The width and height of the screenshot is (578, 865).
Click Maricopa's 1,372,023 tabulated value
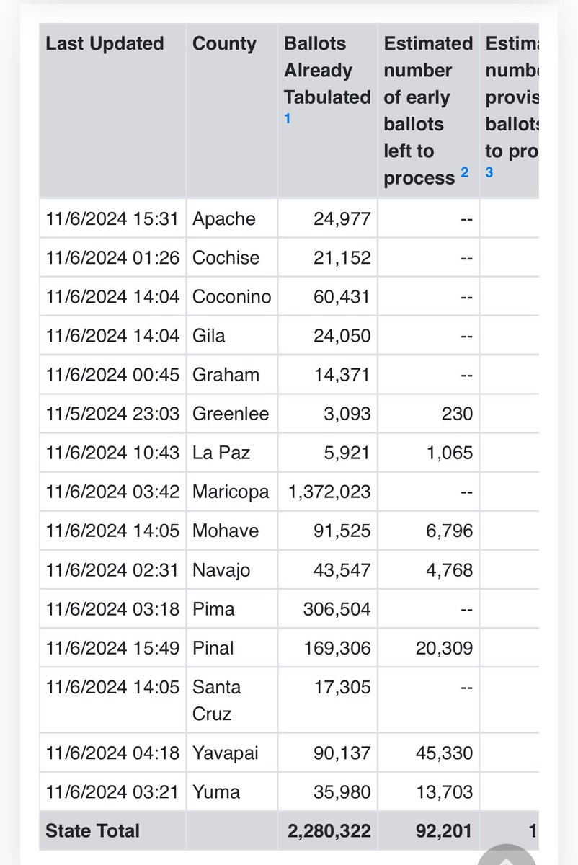point(329,492)
